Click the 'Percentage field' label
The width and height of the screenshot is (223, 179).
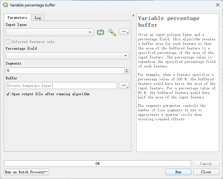pos(21,48)
